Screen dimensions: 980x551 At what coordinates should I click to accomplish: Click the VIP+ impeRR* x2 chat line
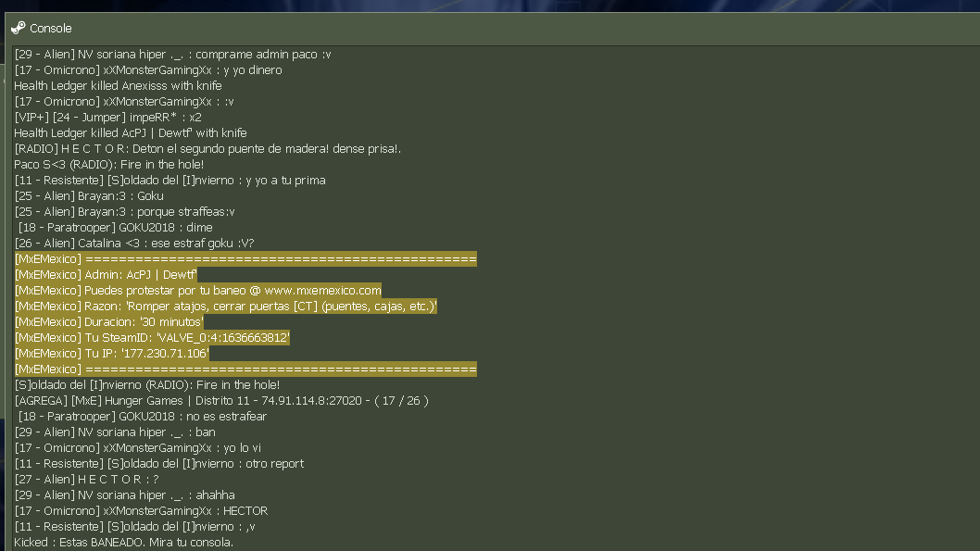pyautogui.click(x=107, y=118)
